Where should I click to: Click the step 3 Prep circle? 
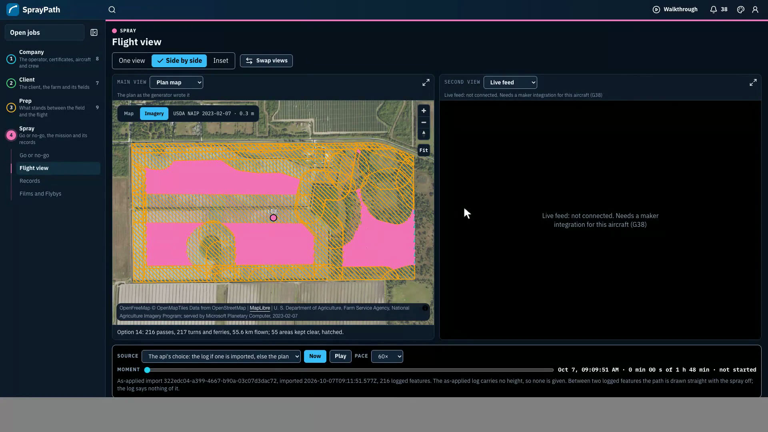click(11, 108)
